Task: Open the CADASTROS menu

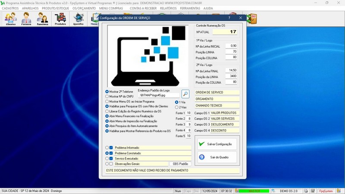Action: 10,8
